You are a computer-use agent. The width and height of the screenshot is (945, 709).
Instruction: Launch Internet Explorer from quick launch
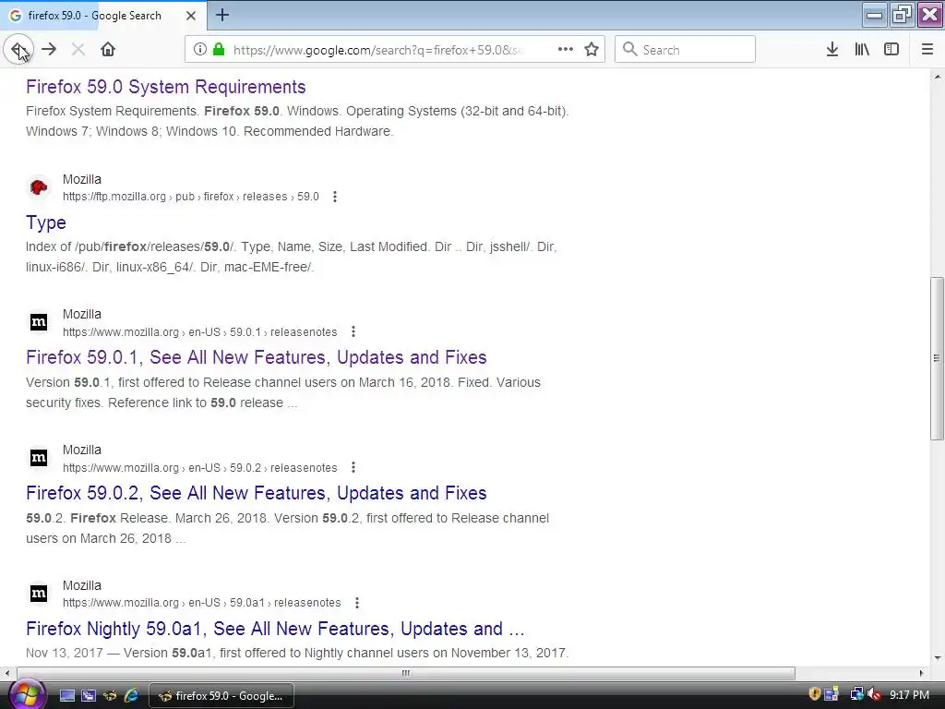coord(131,695)
